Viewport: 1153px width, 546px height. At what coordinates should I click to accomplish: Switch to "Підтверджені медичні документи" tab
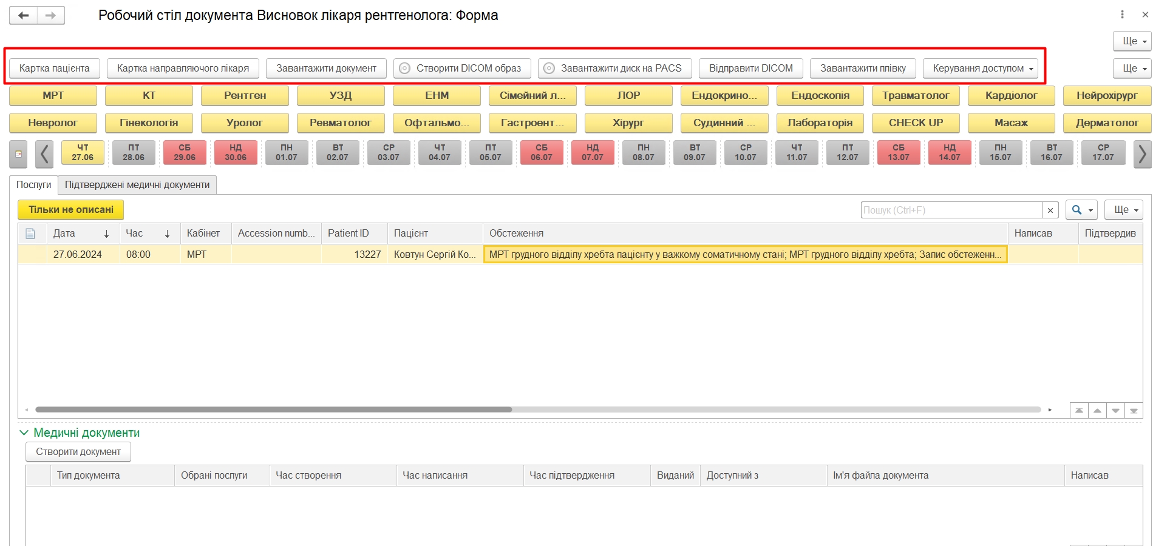[x=137, y=185]
